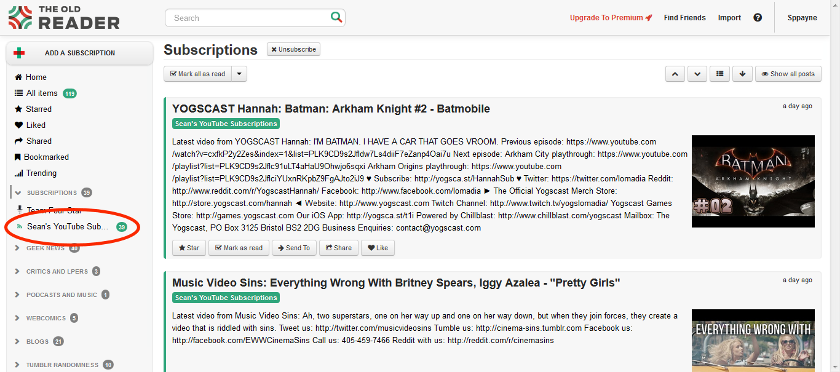Open the help question mark icon
Image resolution: width=840 pixels, height=372 pixels.
(758, 17)
